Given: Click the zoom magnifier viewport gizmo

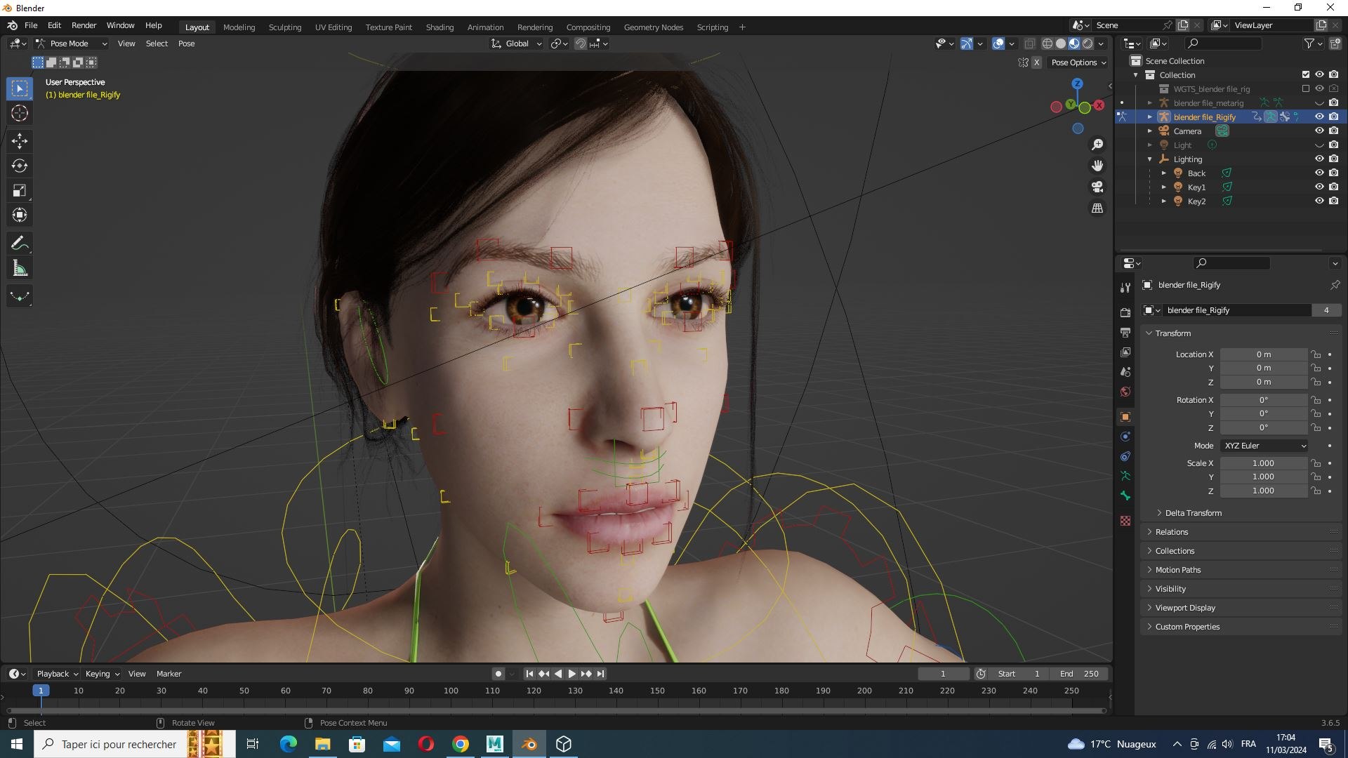Looking at the screenshot, I should 1097,145.
